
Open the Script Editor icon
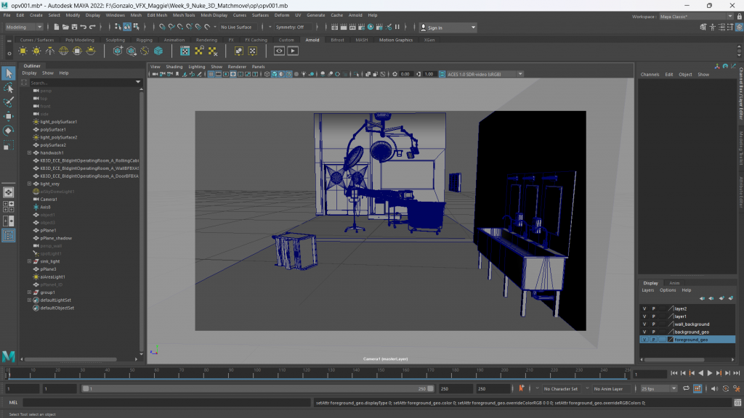click(737, 403)
